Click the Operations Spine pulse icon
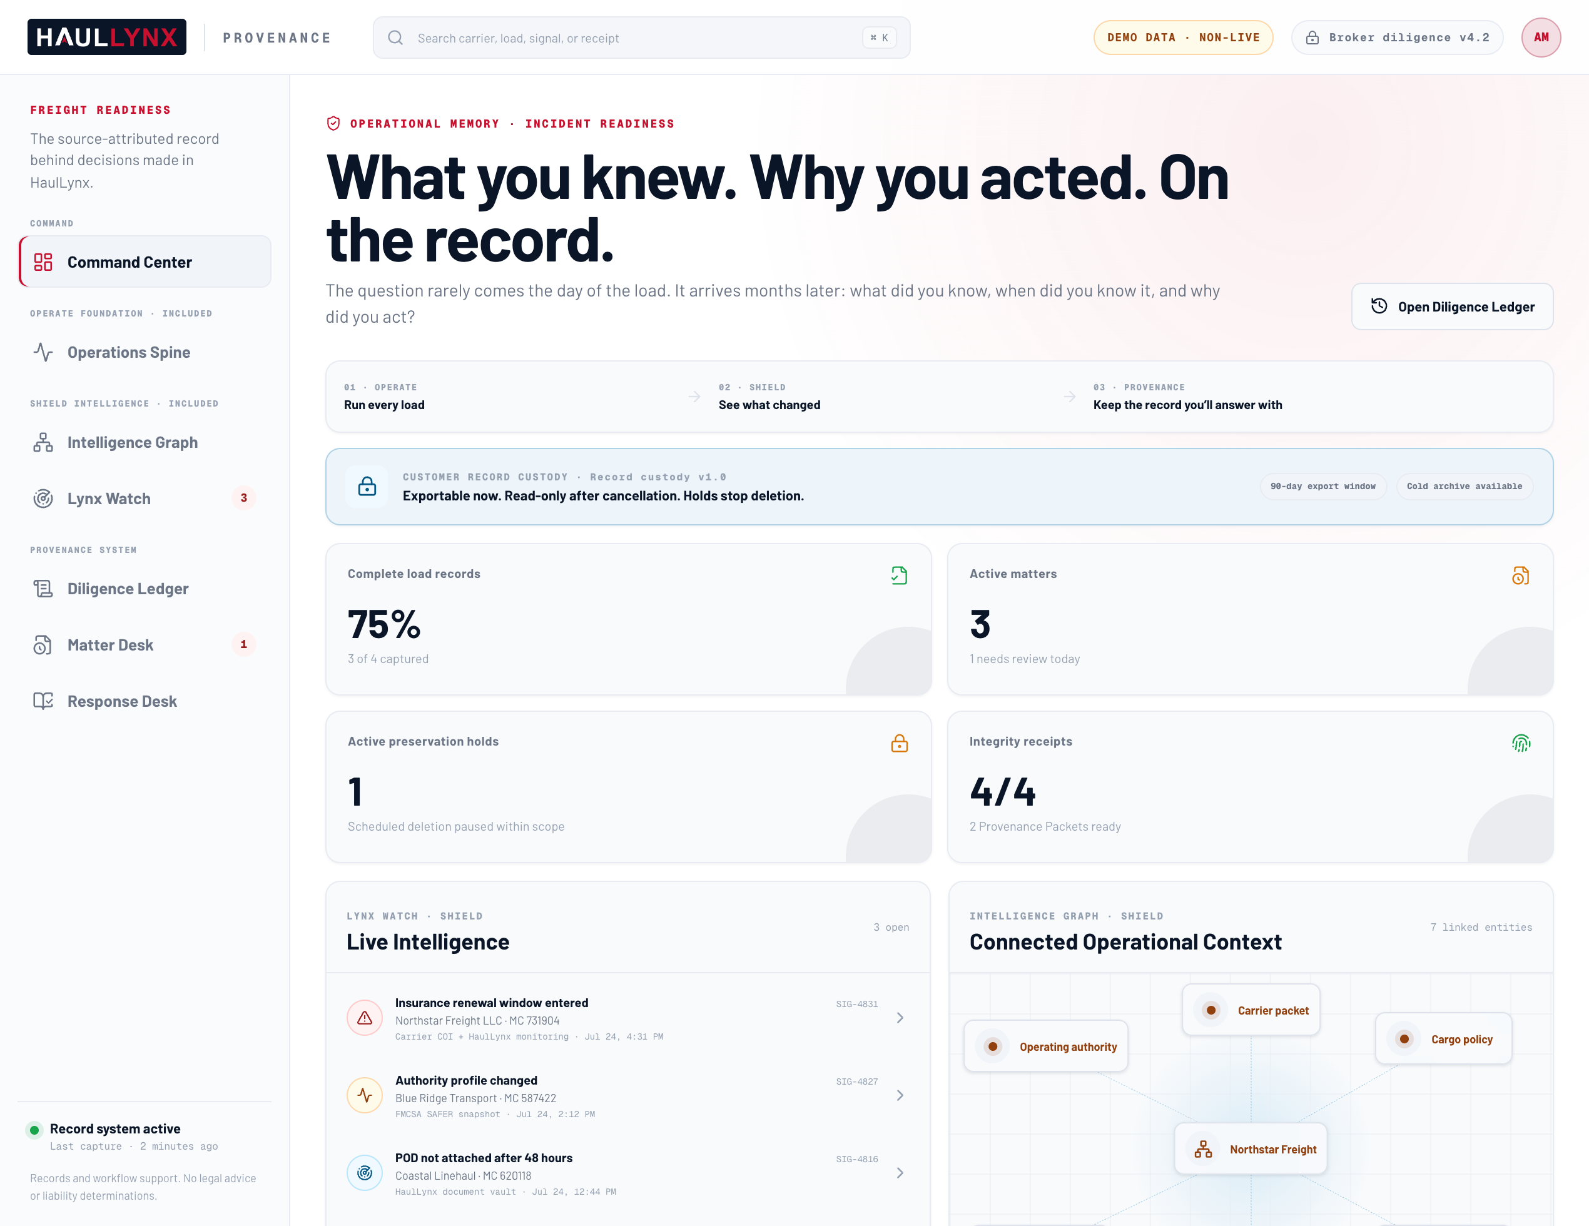Screen dimensions: 1589x1226 point(43,352)
